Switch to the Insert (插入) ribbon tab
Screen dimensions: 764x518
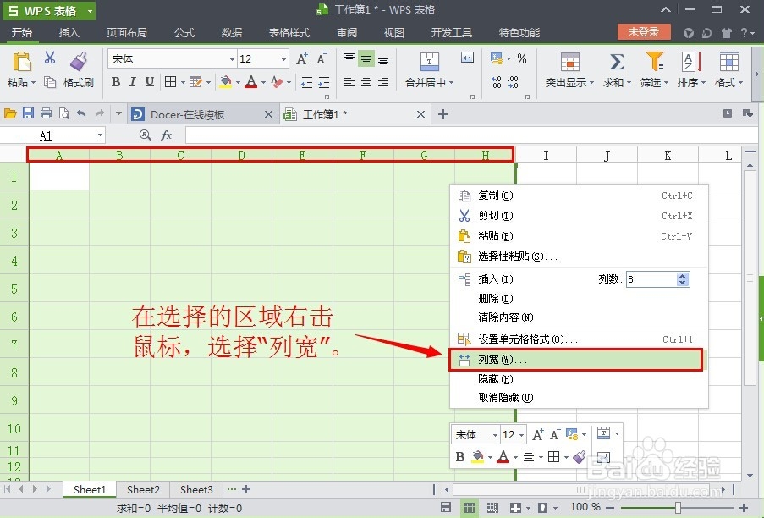[x=69, y=33]
